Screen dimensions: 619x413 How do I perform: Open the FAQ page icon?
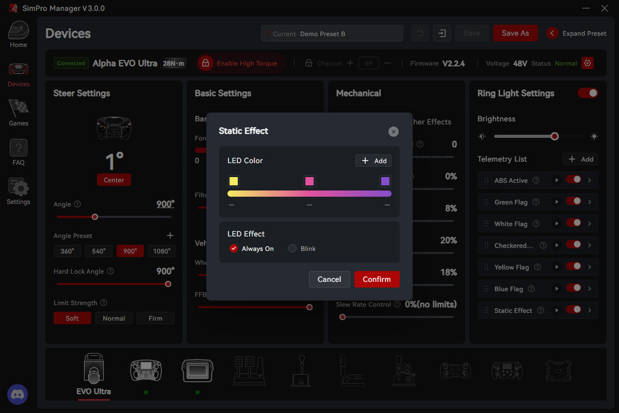coord(19,149)
